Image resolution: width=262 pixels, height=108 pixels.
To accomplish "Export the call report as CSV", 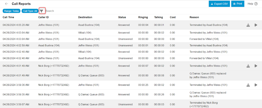I will coord(219,4).
